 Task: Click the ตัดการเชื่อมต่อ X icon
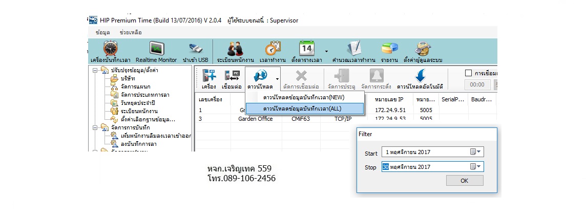pyautogui.click(x=301, y=76)
